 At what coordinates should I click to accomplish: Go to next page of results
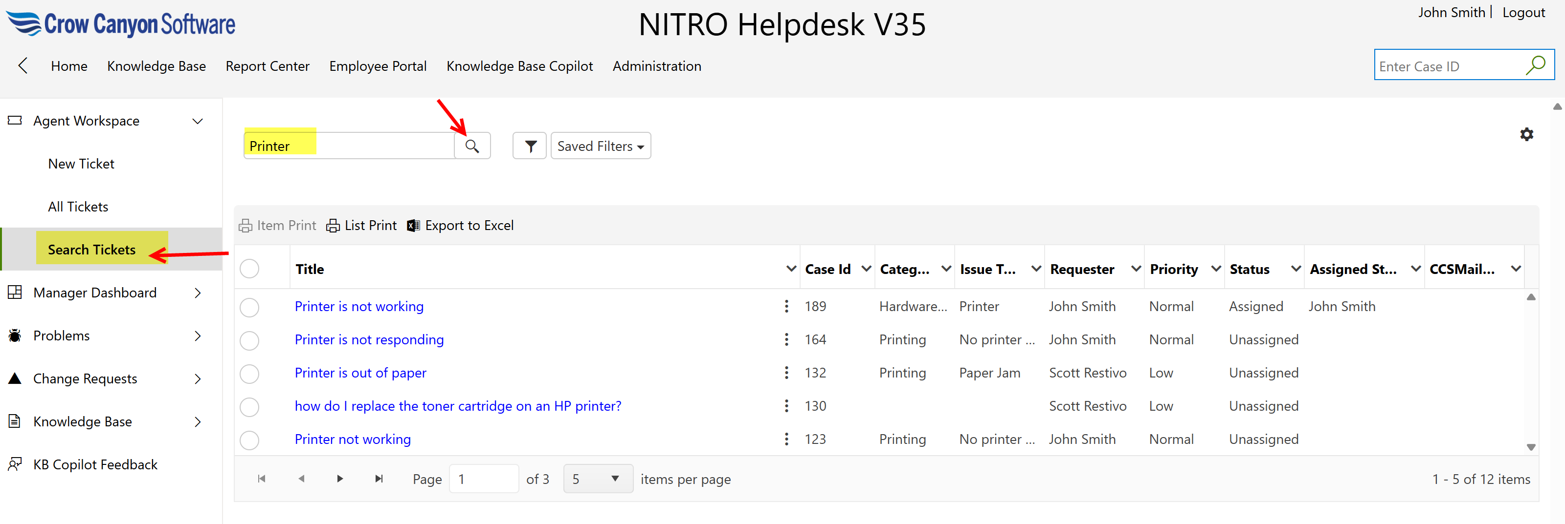pyautogui.click(x=339, y=479)
